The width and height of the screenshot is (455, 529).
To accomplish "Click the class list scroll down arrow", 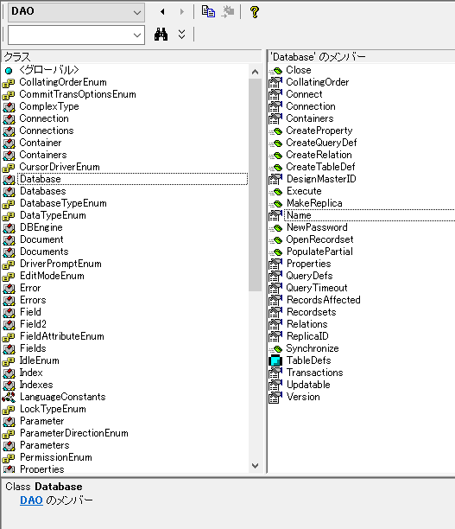I will tap(256, 466).
